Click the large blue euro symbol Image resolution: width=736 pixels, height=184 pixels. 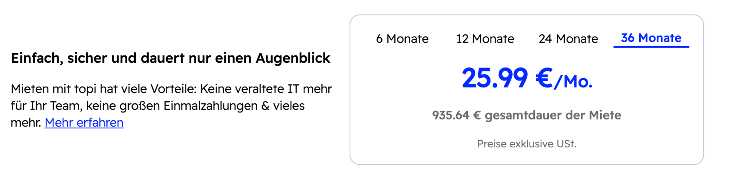tap(544, 78)
